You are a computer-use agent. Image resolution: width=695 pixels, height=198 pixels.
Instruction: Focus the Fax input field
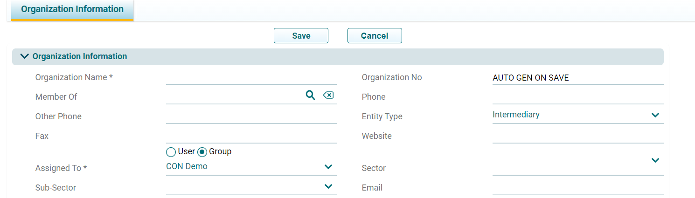click(251, 136)
